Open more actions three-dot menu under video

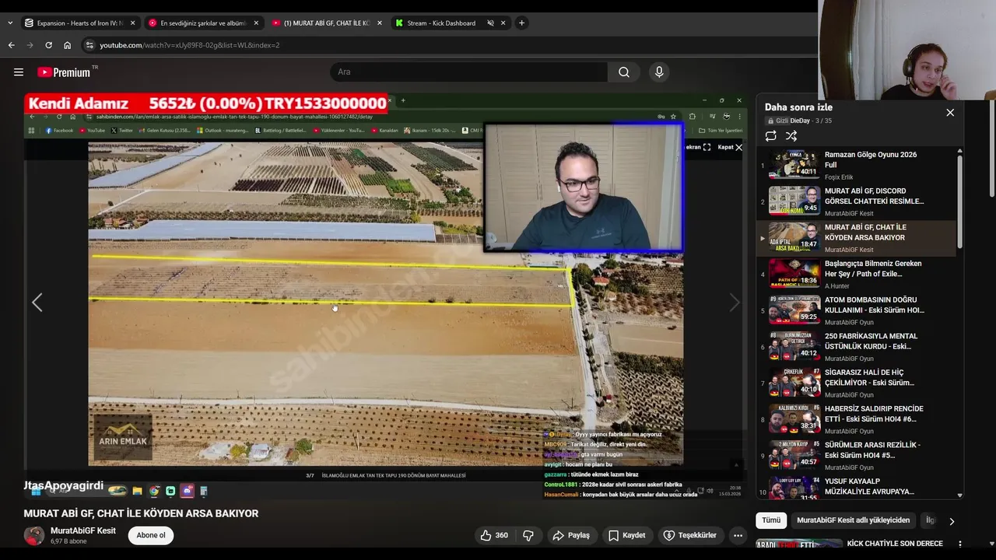[x=738, y=535]
